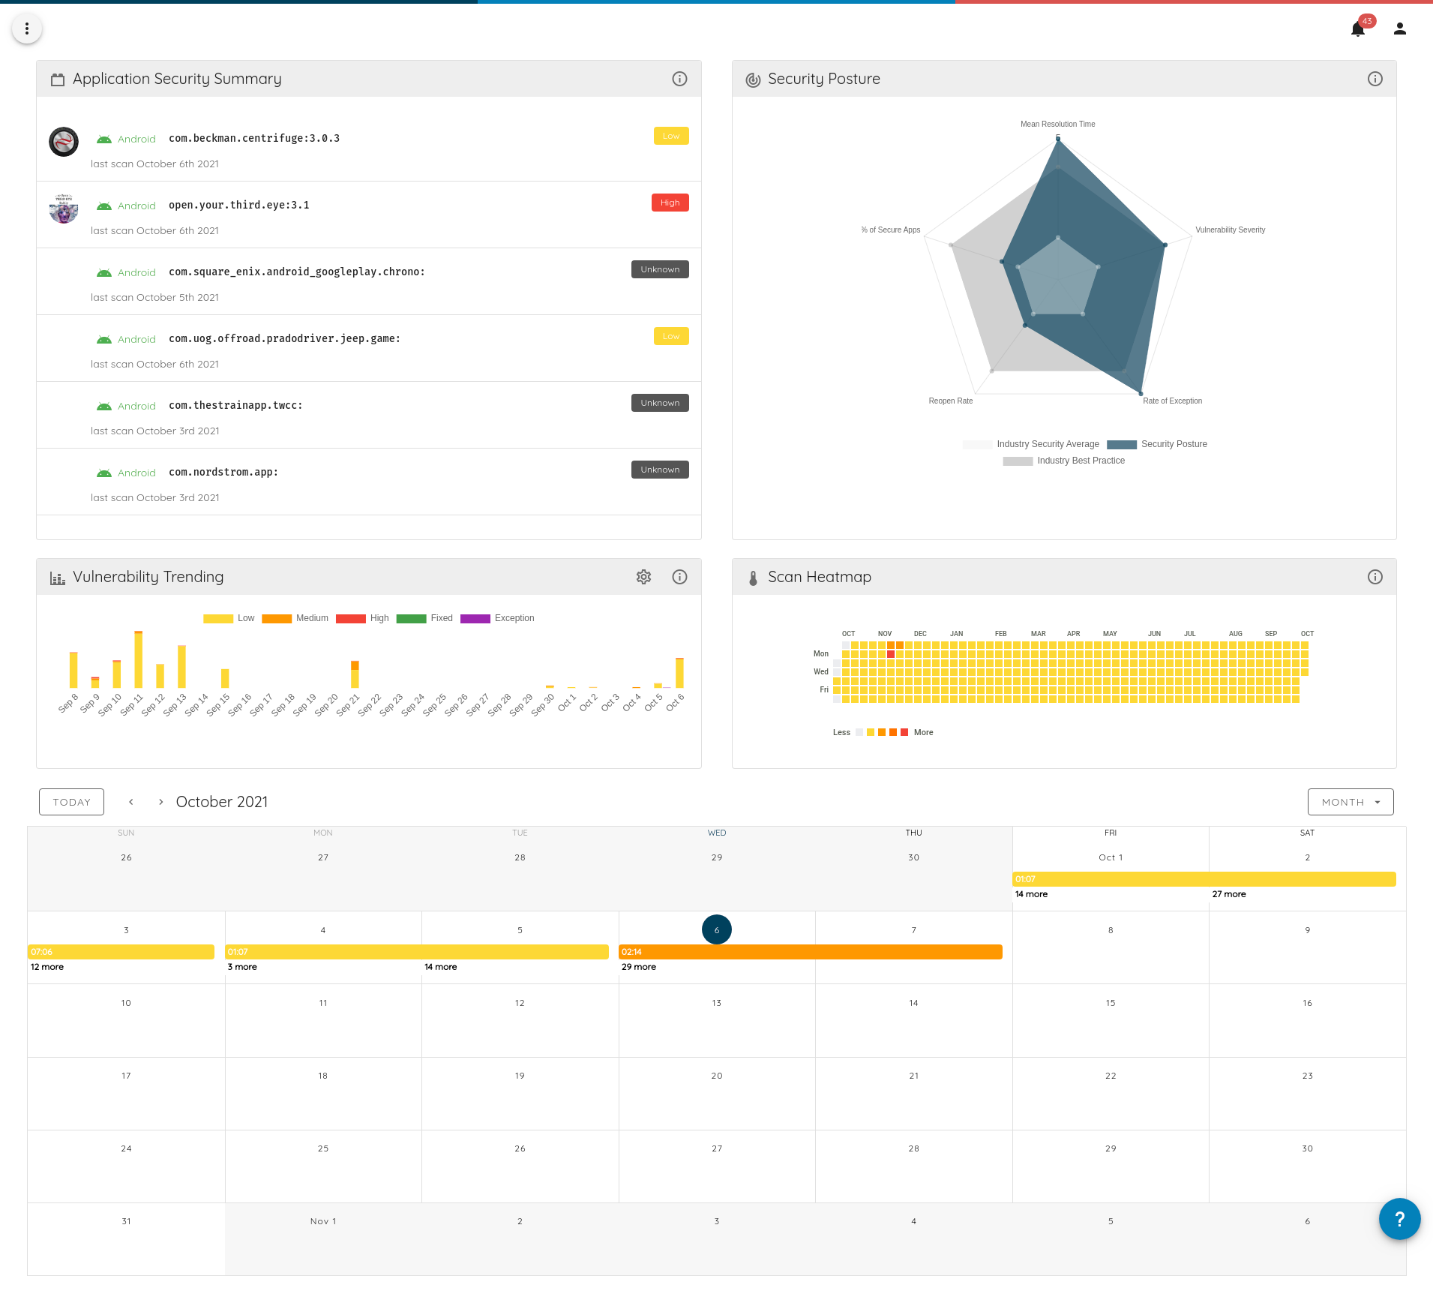Open the MONTH view dropdown

point(1351,802)
